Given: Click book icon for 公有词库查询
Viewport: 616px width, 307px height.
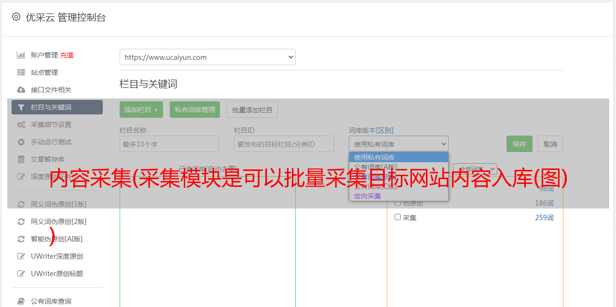Looking at the screenshot, I should 21,301.
